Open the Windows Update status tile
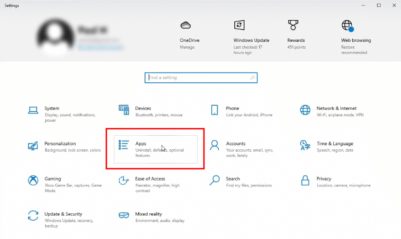The image size is (401, 239). (251, 37)
